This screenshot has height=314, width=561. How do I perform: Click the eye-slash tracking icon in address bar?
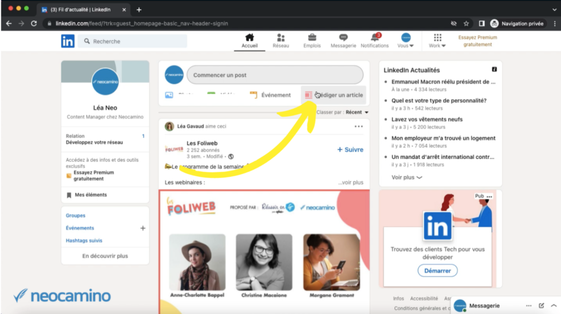point(453,23)
